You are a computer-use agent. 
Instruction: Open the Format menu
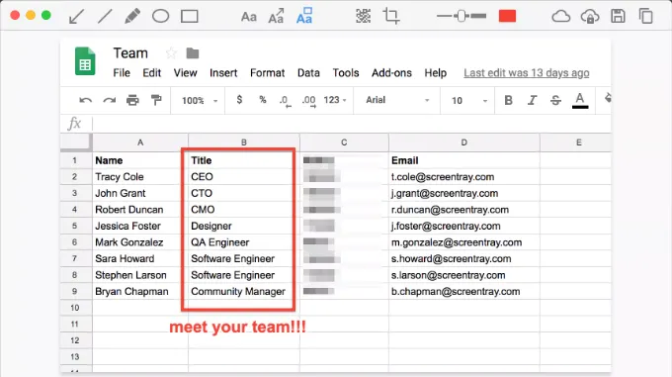pos(268,73)
